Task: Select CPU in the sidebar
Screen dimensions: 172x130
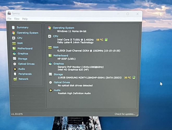Action: (x=20, y=38)
